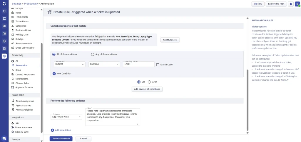Viewport: 301px width, 142px height.
Task: Click the settings sidebar vertical scrollbar
Action: pos(42,88)
